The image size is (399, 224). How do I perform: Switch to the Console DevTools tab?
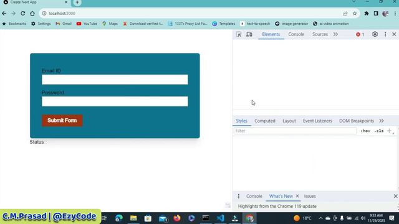tap(296, 34)
